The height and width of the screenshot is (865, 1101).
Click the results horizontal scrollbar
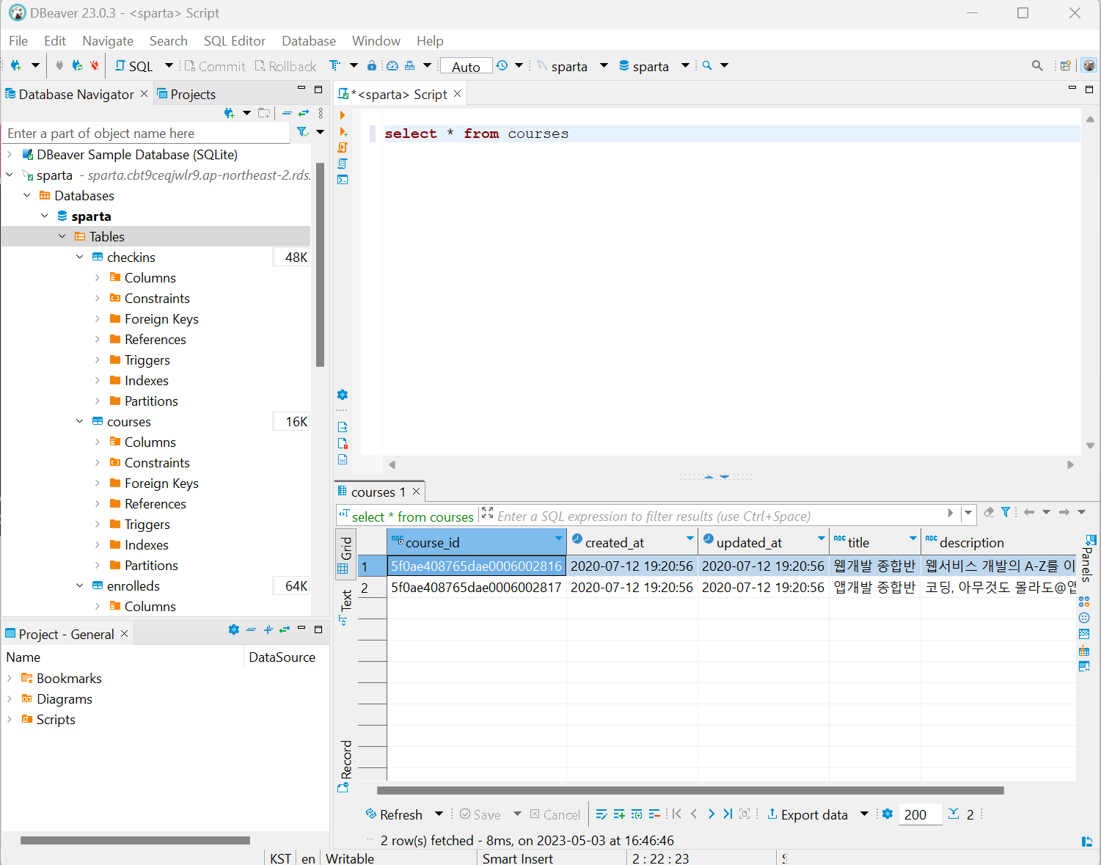(x=690, y=790)
